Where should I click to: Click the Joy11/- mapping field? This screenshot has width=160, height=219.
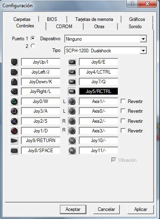click(x=98, y=151)
